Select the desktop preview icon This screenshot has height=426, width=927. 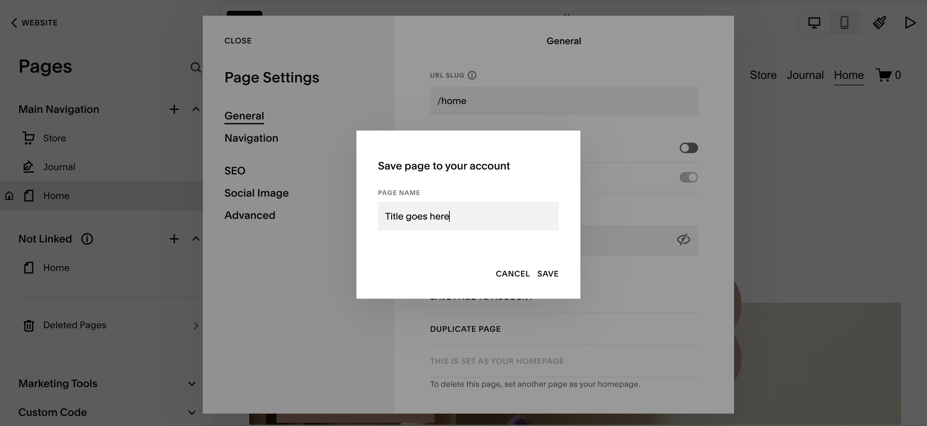tap(814, 22)
